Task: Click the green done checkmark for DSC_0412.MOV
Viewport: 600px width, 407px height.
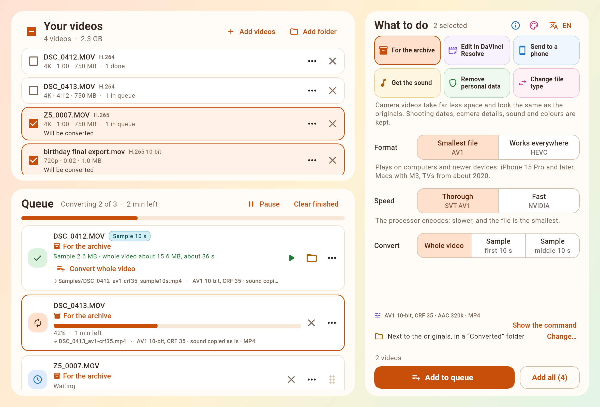Action: [37, 258]
